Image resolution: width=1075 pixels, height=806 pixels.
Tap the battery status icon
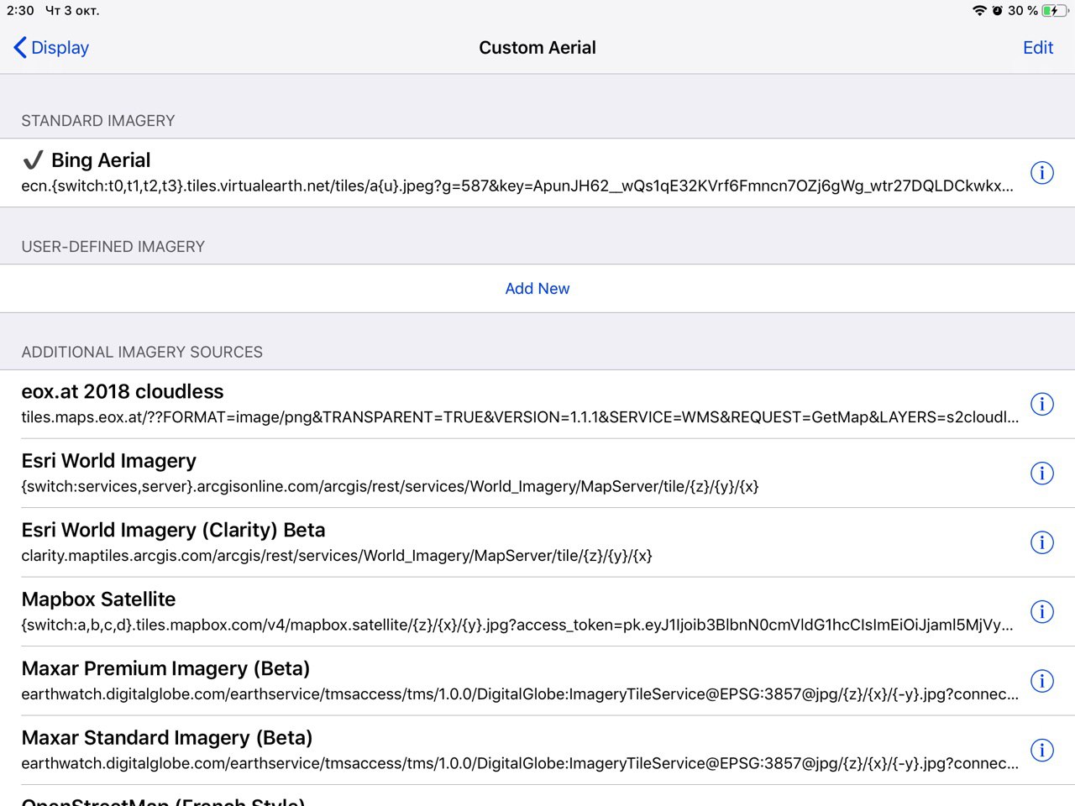click(1055, 11)
